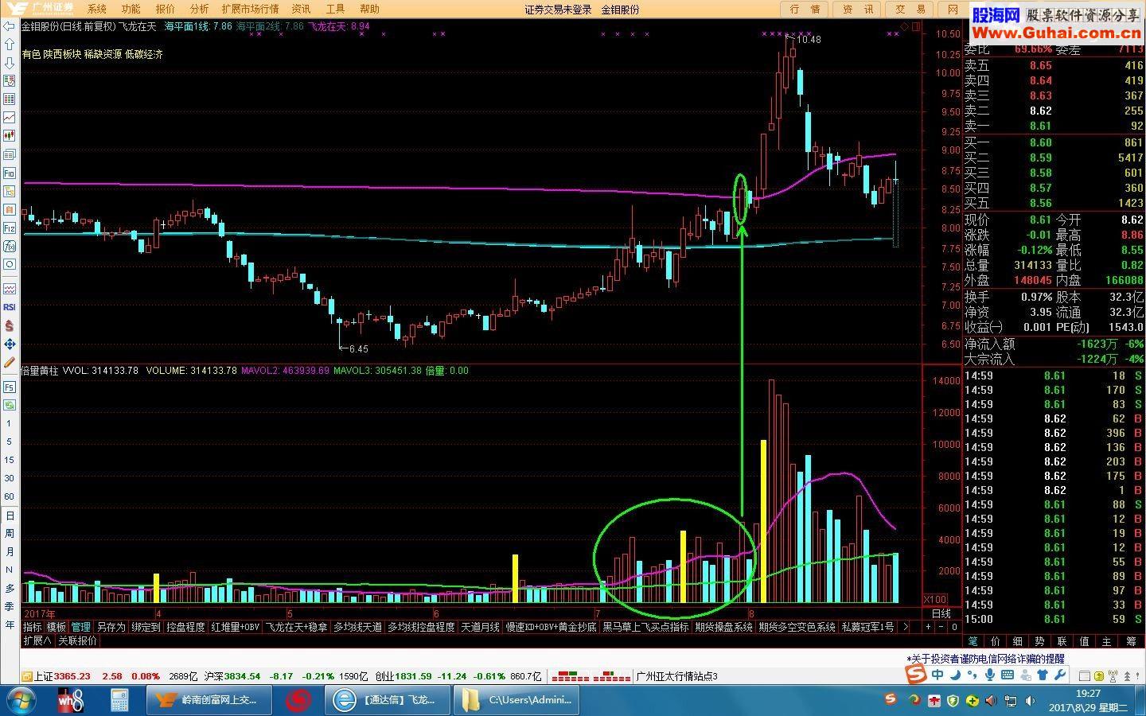Screen dimensions: 1146x716
Task: Click the down arrow icon in left sidebar
Action: pyautogui.click(x=10, y=63)
